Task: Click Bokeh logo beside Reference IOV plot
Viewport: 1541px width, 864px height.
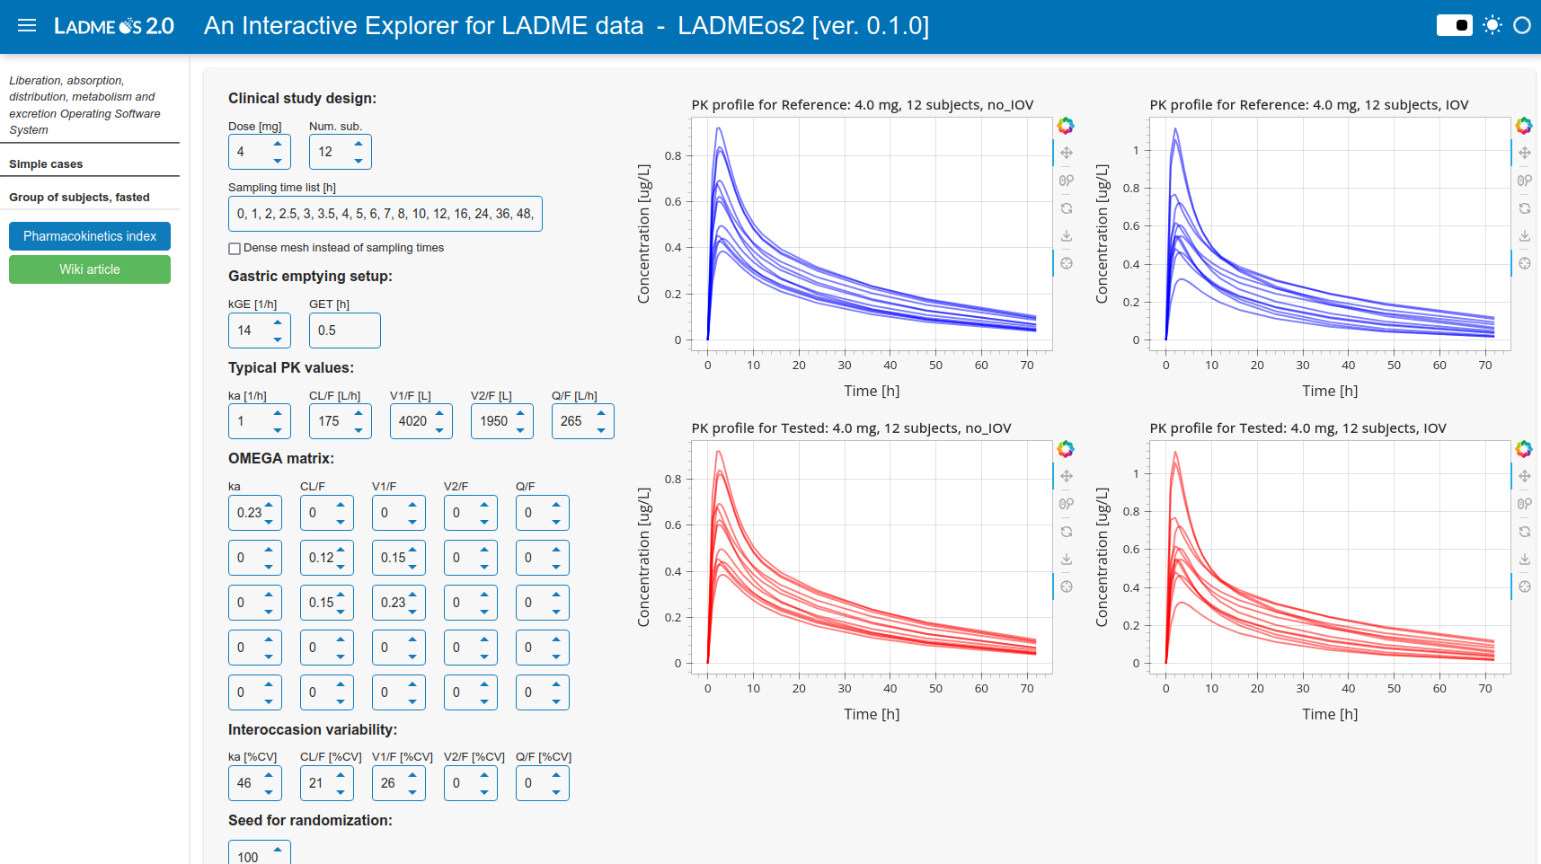Action: [1524, 126]
